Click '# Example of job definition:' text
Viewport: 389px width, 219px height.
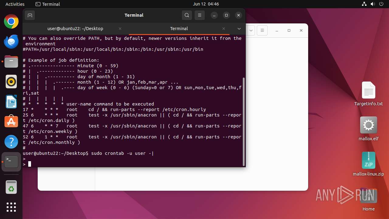coord(61,60)
